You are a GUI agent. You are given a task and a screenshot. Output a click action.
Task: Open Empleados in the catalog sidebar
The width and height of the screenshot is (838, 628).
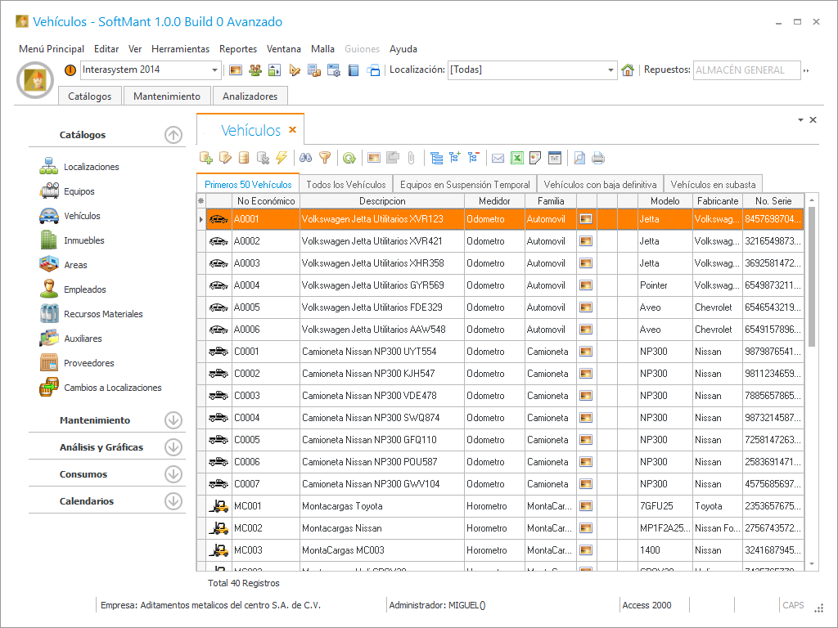tap(84, 289)
